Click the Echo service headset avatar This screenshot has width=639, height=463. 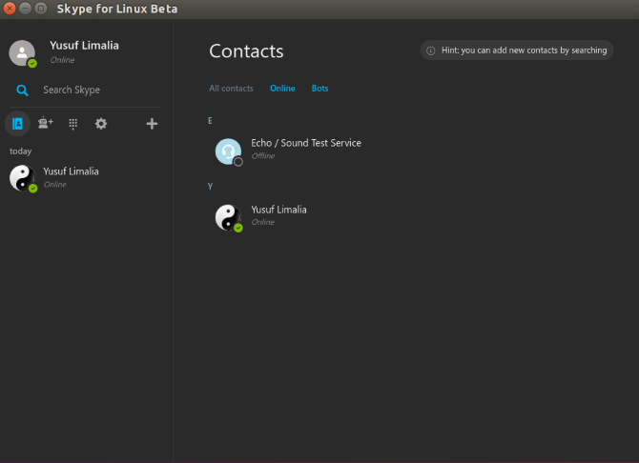coord(228,151)
